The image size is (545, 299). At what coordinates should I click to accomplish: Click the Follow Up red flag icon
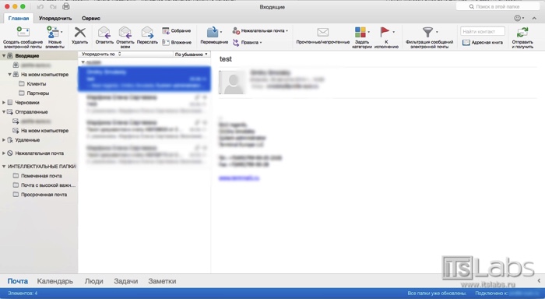[385, 32]
